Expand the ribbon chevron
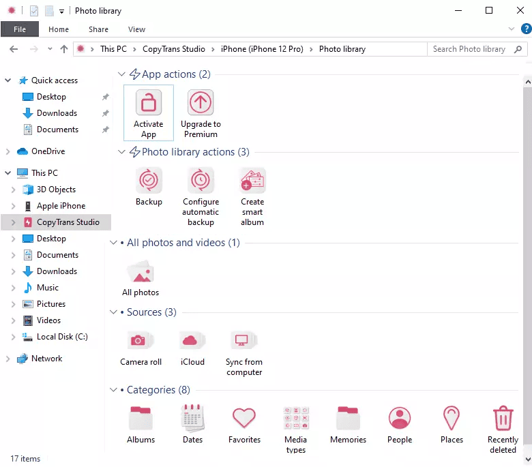The height and width of the screenshot is (467, 532). point(512,29)
